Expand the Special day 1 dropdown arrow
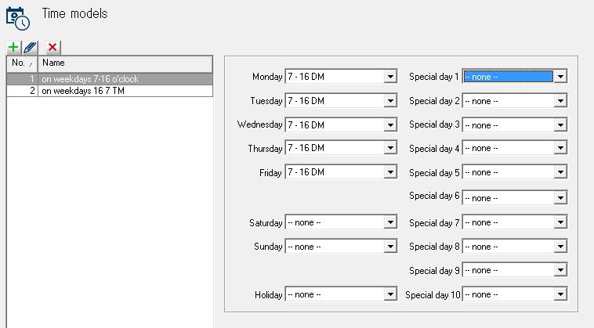The width and height of the screenshot is (594, 328). click(x=560, y=77)
